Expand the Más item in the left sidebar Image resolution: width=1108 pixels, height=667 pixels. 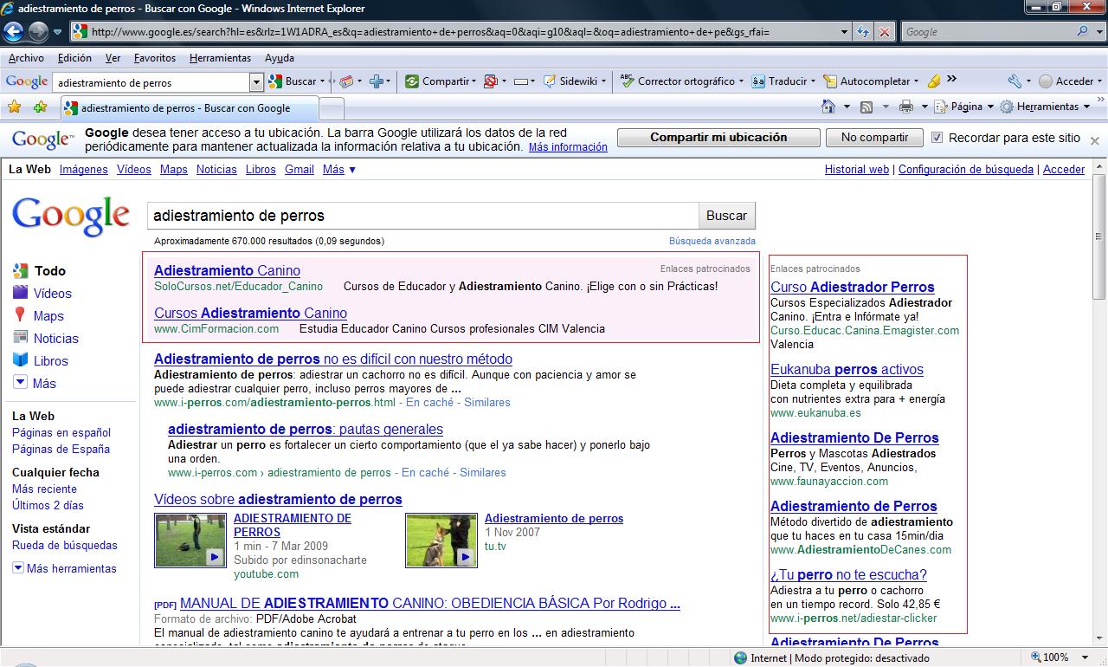click(35, 383)
